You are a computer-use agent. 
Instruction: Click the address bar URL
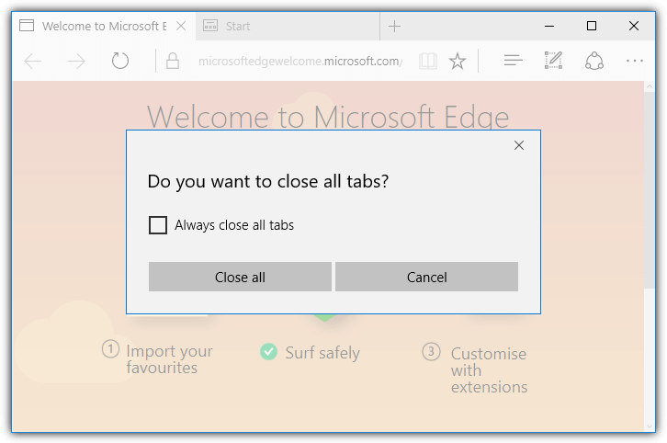click(x=300, y=62)
